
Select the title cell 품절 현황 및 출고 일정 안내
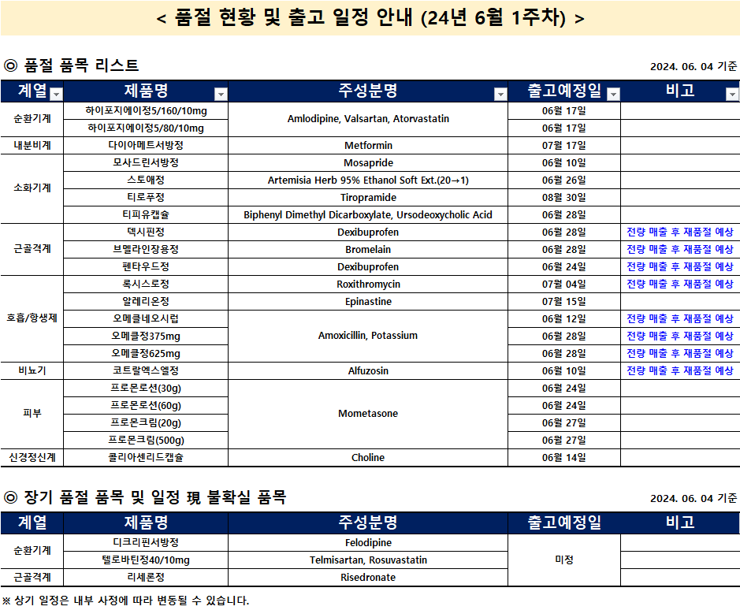tap(370, 18)
